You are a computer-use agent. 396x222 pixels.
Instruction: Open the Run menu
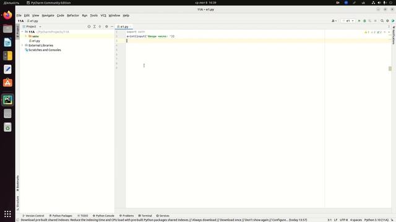click(x=85, y=15)
